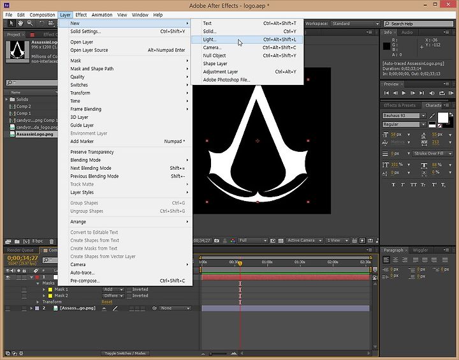Click the new folder icon in Project panel
This screenshot has width=459, height=360.
(17, 241)
